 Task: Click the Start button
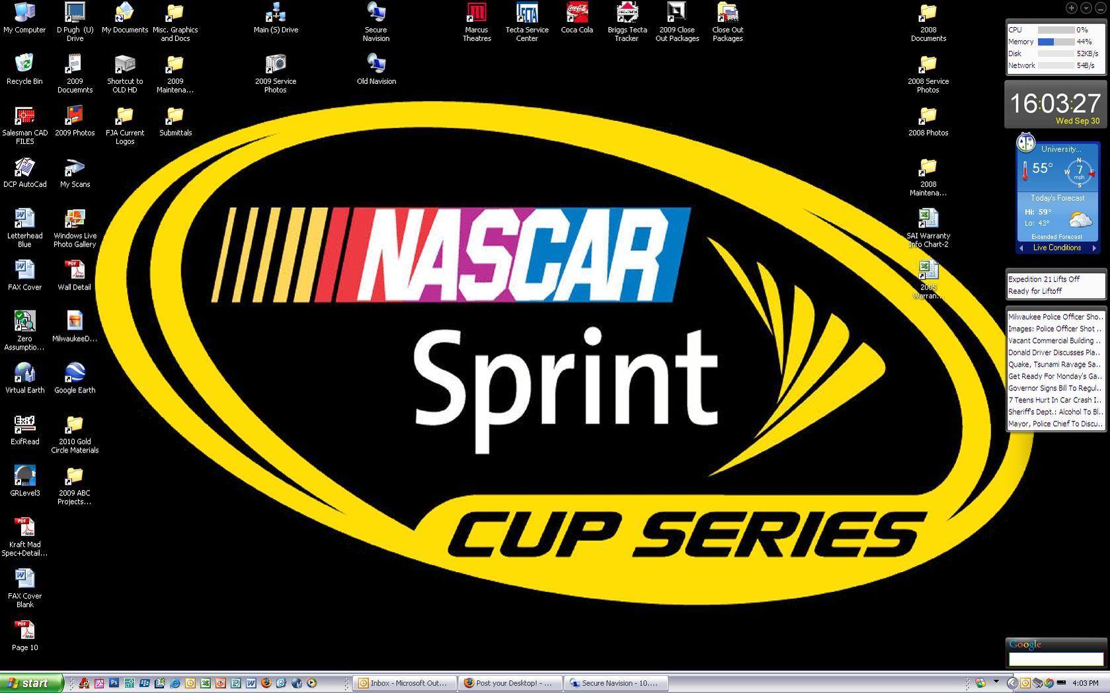31,683
